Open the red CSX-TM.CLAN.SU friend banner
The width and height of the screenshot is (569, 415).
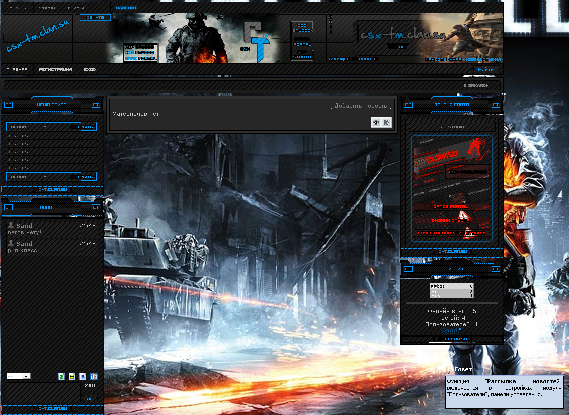(x=468, y=172)
